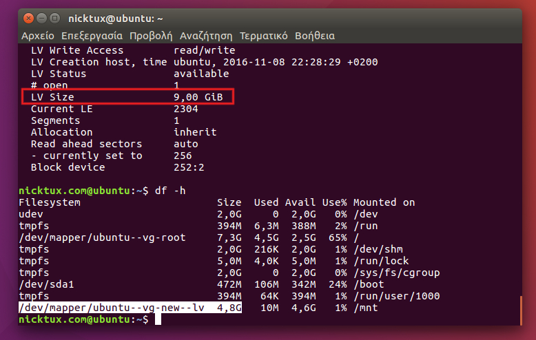Select the Τερματικό menu
The width and height of the screenshot is (536, 340).
tap(264, 36)
